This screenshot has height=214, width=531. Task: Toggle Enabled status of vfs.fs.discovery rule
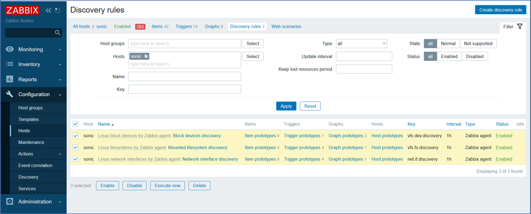504,148
